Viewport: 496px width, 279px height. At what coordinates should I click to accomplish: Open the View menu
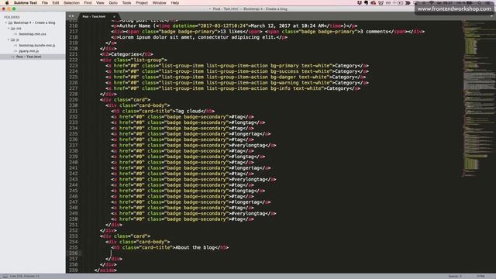click(100, 3)
